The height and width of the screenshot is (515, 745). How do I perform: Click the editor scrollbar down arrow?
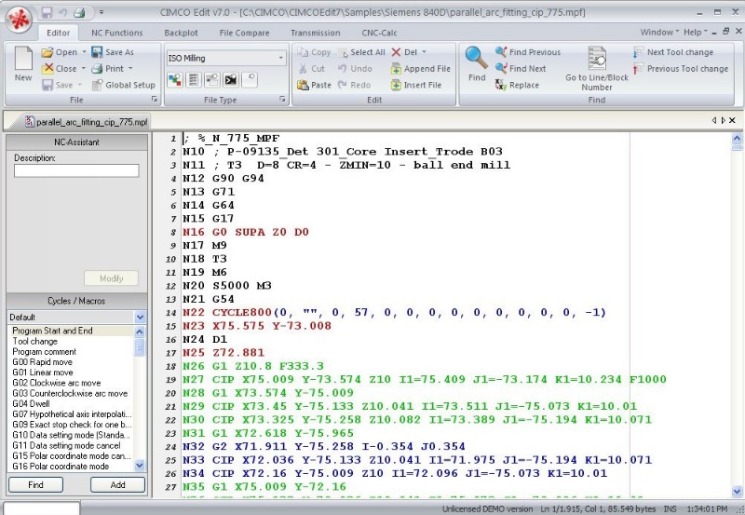(x=737, y=492)
